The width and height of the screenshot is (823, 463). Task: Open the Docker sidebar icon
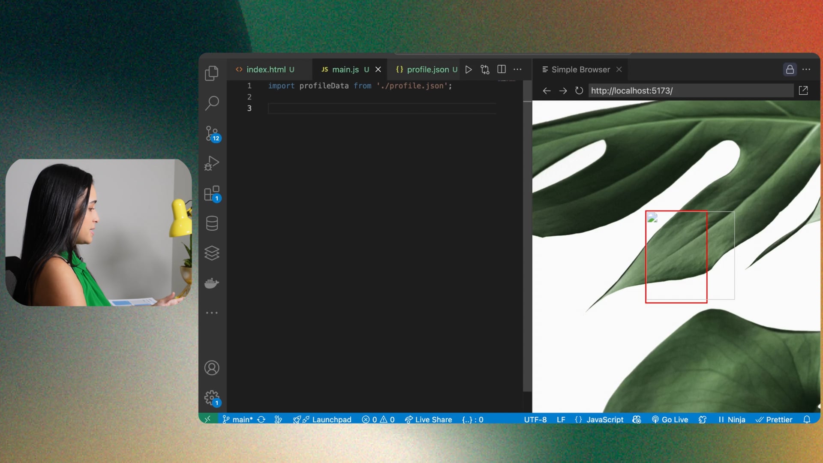pyautogui.click(x=212, y=283)
